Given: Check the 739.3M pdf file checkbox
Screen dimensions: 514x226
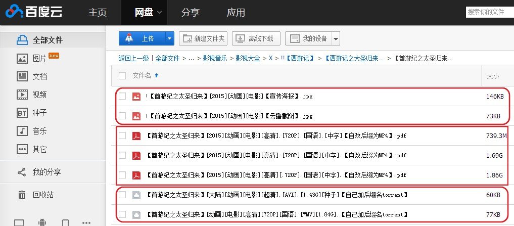Looking at the screenshot, I should coord(122,135).
